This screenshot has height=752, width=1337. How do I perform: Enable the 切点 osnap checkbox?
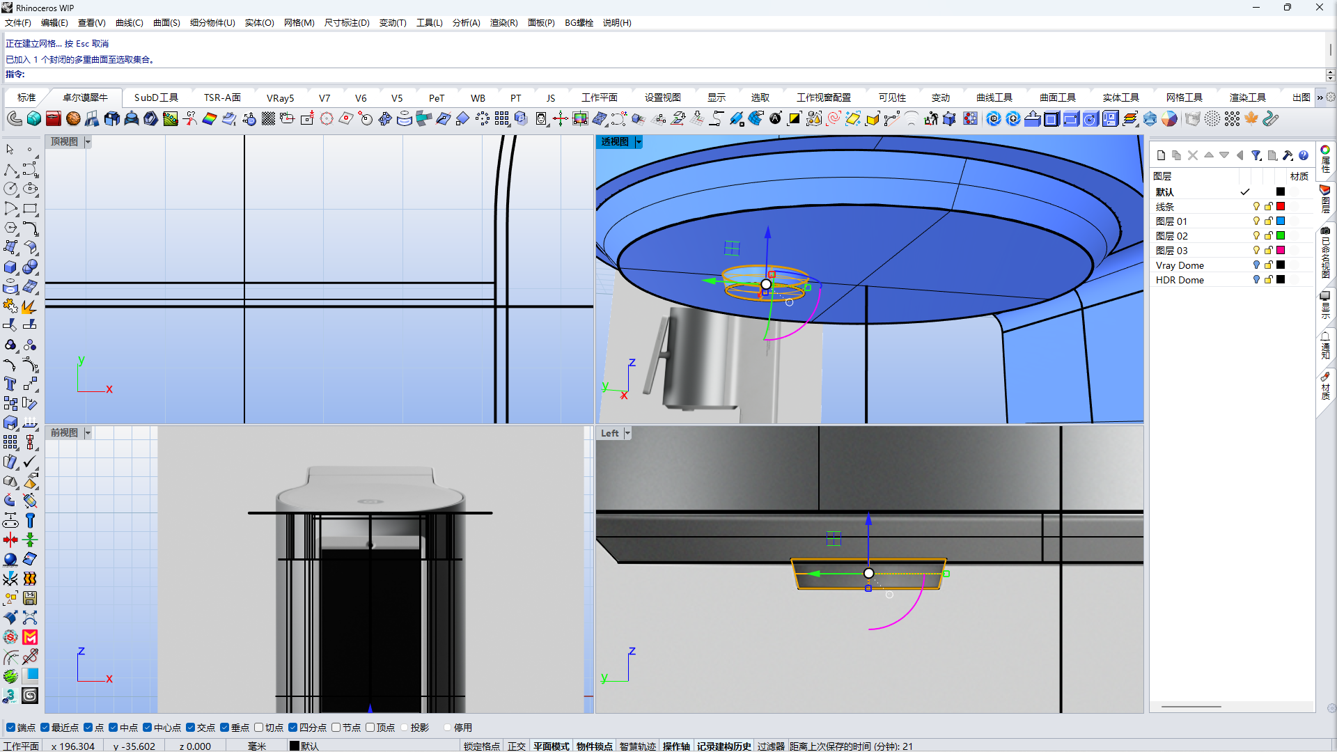pyautogui.click(x=259, y=728)
